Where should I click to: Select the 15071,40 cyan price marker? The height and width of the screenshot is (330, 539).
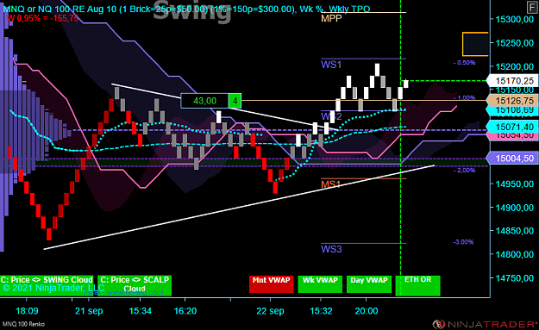click(x=512, y=127)
